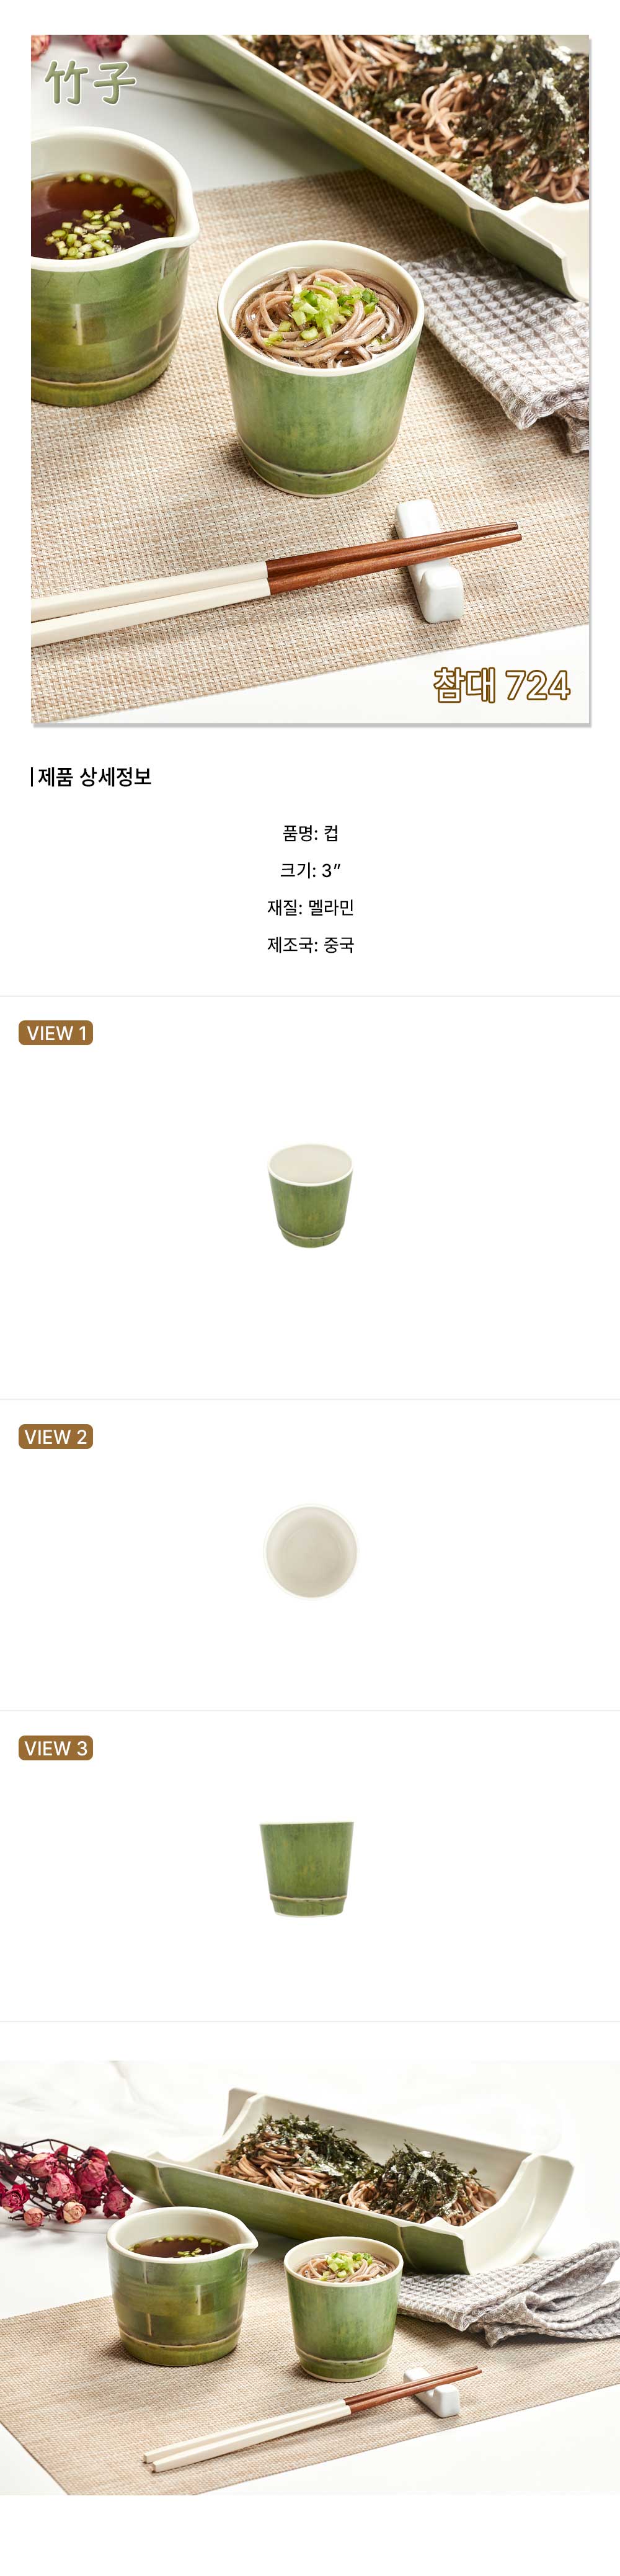Click the VIEW 2 label badge

click(56, 1436)
